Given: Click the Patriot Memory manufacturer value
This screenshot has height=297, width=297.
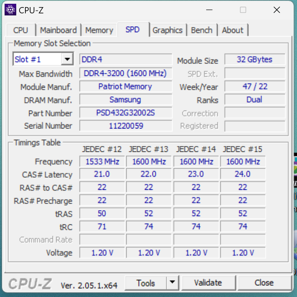Looking at the screenshot, I should (x=126, y=87).
